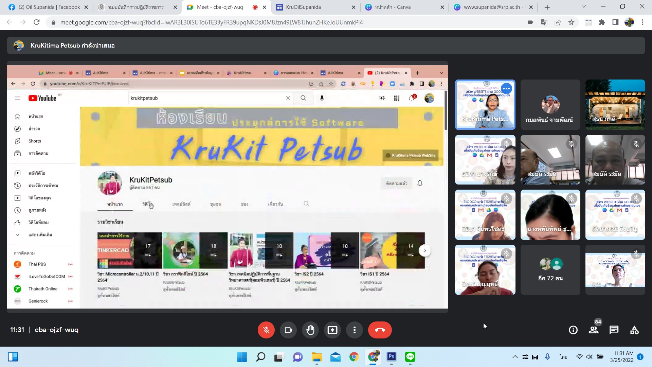This screenshot has height=367, width=652.
Task: Open the chat panel
Action: pyautogui.click(x=614, y=330)
